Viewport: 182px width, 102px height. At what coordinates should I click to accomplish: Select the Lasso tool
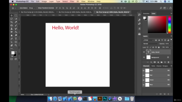point(12,19)
